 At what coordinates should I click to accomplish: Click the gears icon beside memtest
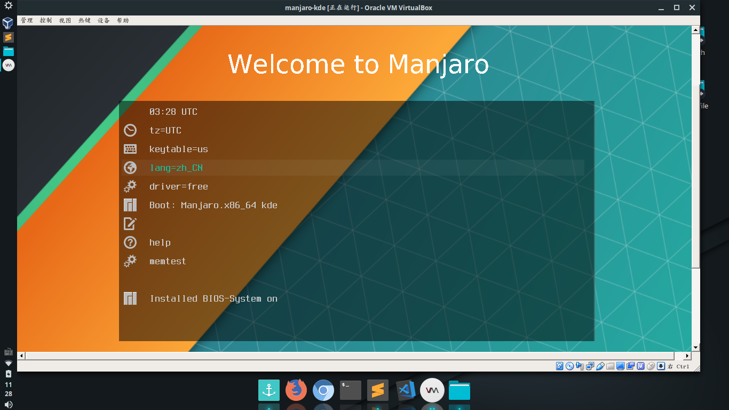pyautogui.click(x=130, y=261)
